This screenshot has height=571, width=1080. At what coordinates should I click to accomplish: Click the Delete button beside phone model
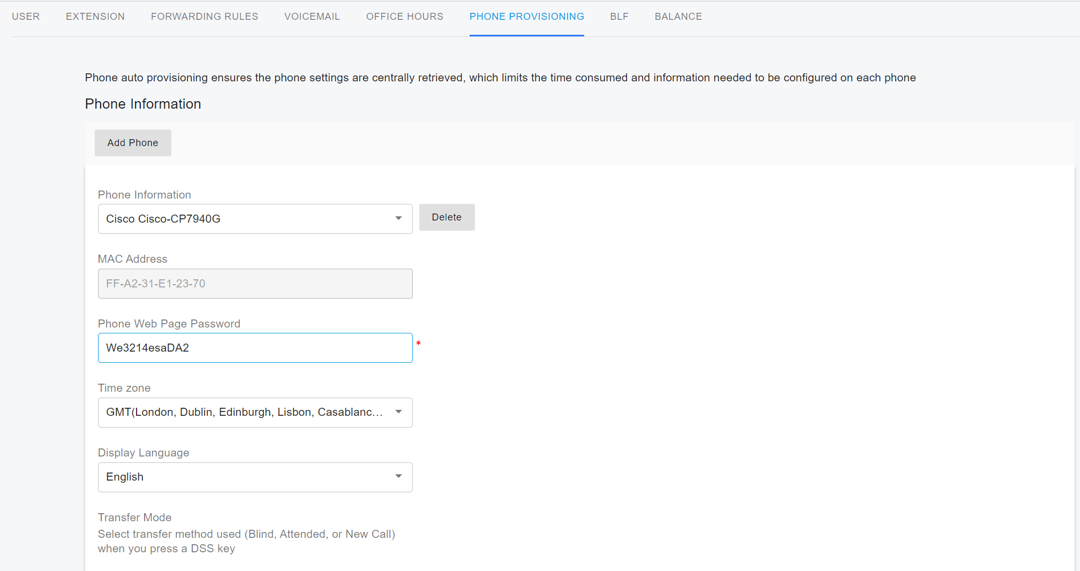point(447,217)
